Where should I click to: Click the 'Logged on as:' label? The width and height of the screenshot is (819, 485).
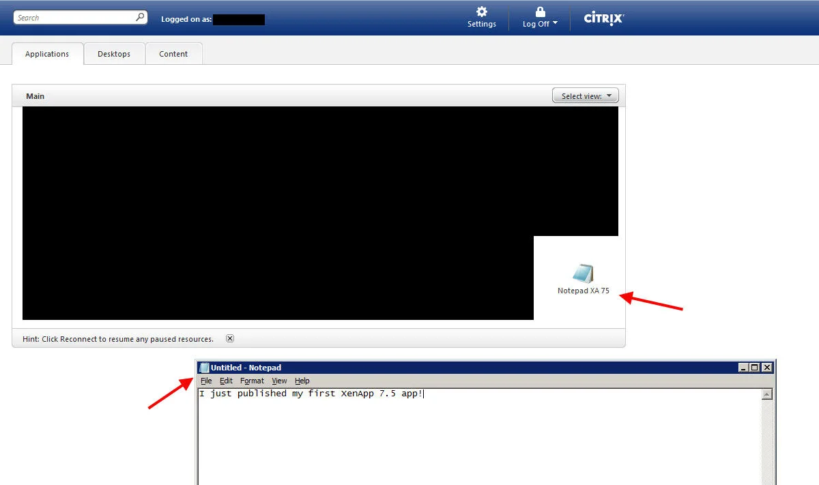(x=186, y=19)
